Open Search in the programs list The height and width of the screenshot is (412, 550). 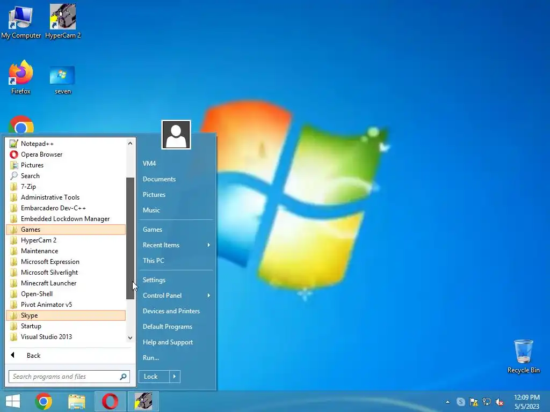pyautogui.click(x=66, y=176)
